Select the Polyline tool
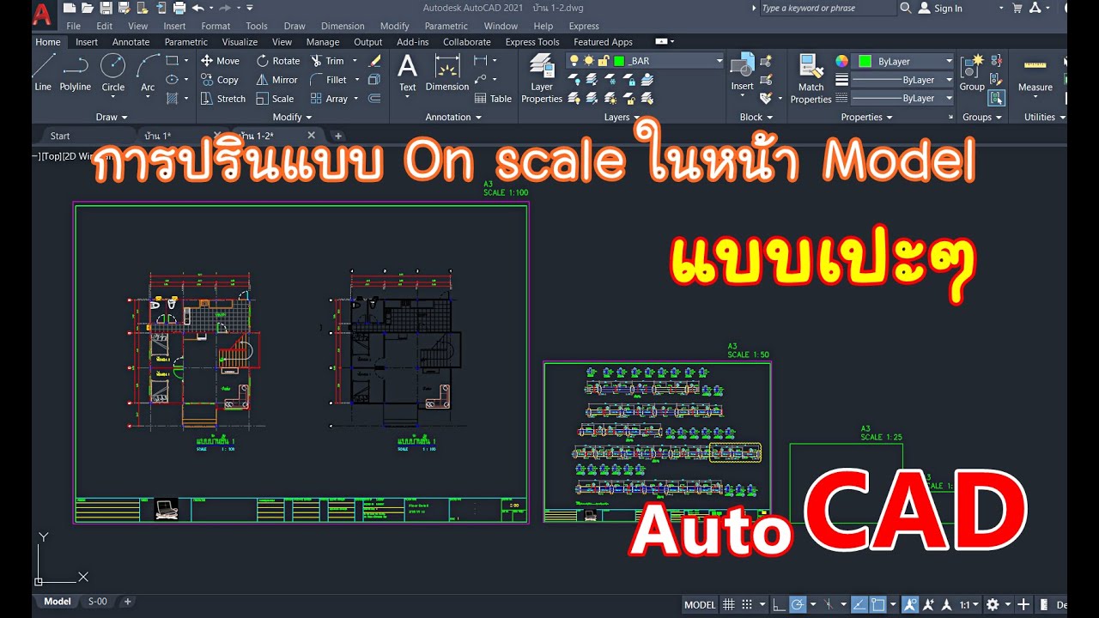The height and width of the screenshot is (618, 1099). click(x=76, y=72)
